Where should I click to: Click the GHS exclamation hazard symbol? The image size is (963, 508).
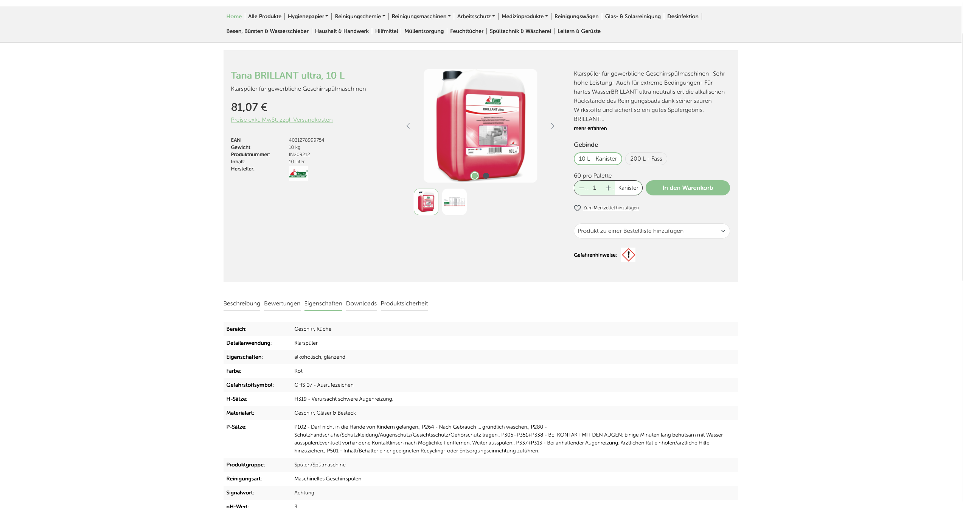click(x=628, y=255)
